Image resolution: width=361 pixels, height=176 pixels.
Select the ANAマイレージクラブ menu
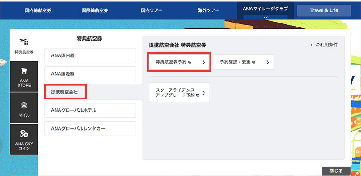[265, 9]
